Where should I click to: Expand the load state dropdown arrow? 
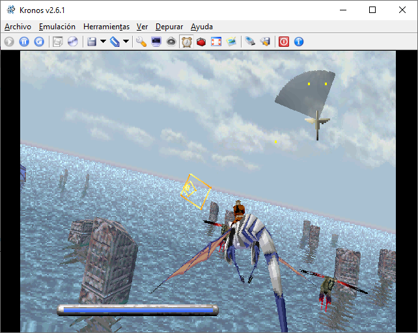[126, 42]
